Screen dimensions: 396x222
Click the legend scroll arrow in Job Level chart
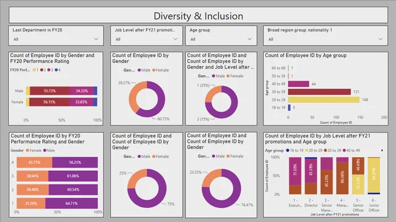(382, 150)
